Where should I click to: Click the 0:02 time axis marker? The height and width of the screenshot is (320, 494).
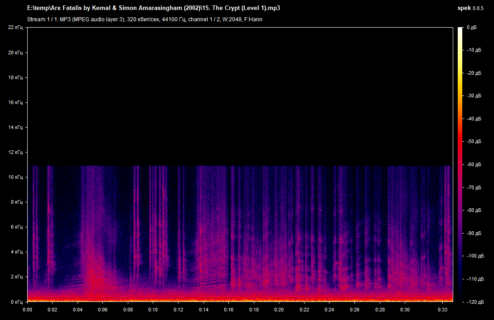pyautogui.click(x=52, y=310)
